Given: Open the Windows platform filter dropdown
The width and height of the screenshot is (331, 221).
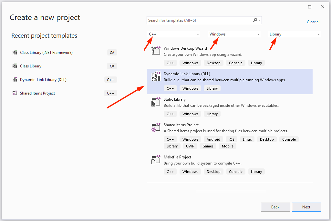Looking at the screenshot, I should pyautogui.click(x=234, y=34).
